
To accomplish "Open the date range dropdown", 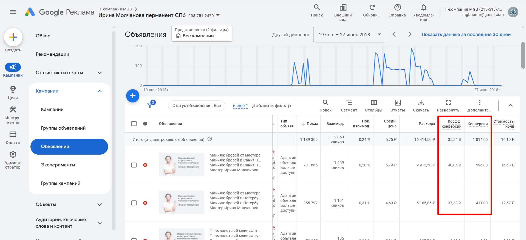I will (350, 35).
